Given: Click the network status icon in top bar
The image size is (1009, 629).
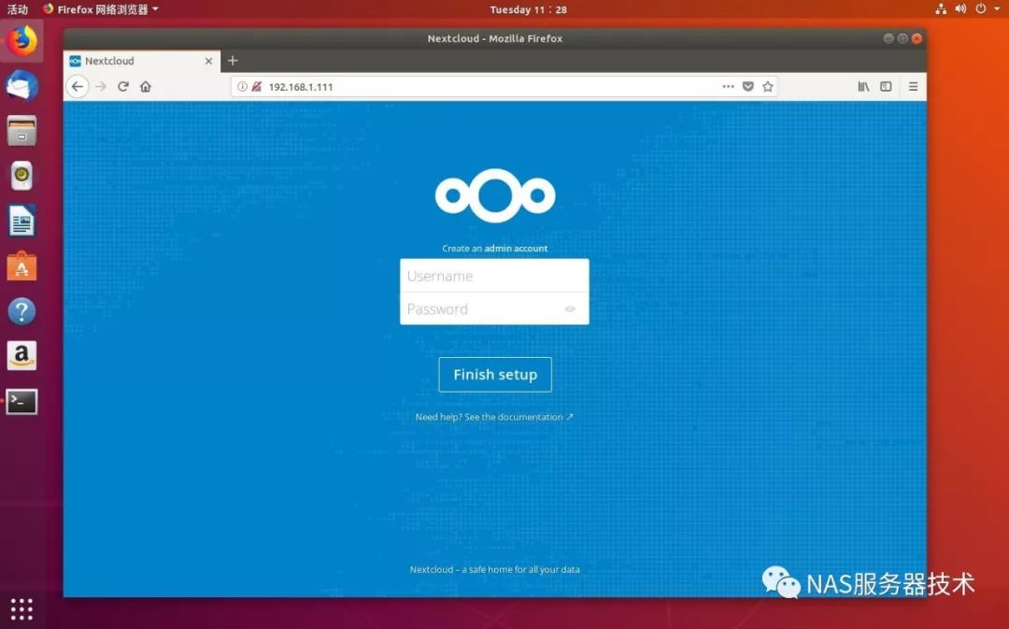Looking at the screenshot, I should pos(941,9).
